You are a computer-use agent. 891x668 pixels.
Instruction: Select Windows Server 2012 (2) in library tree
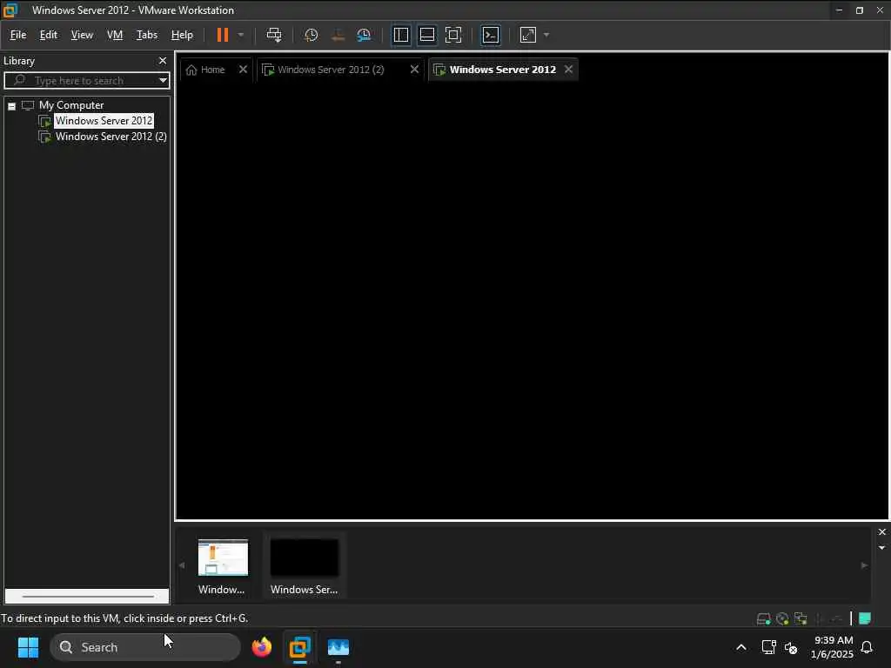point(111,137)
